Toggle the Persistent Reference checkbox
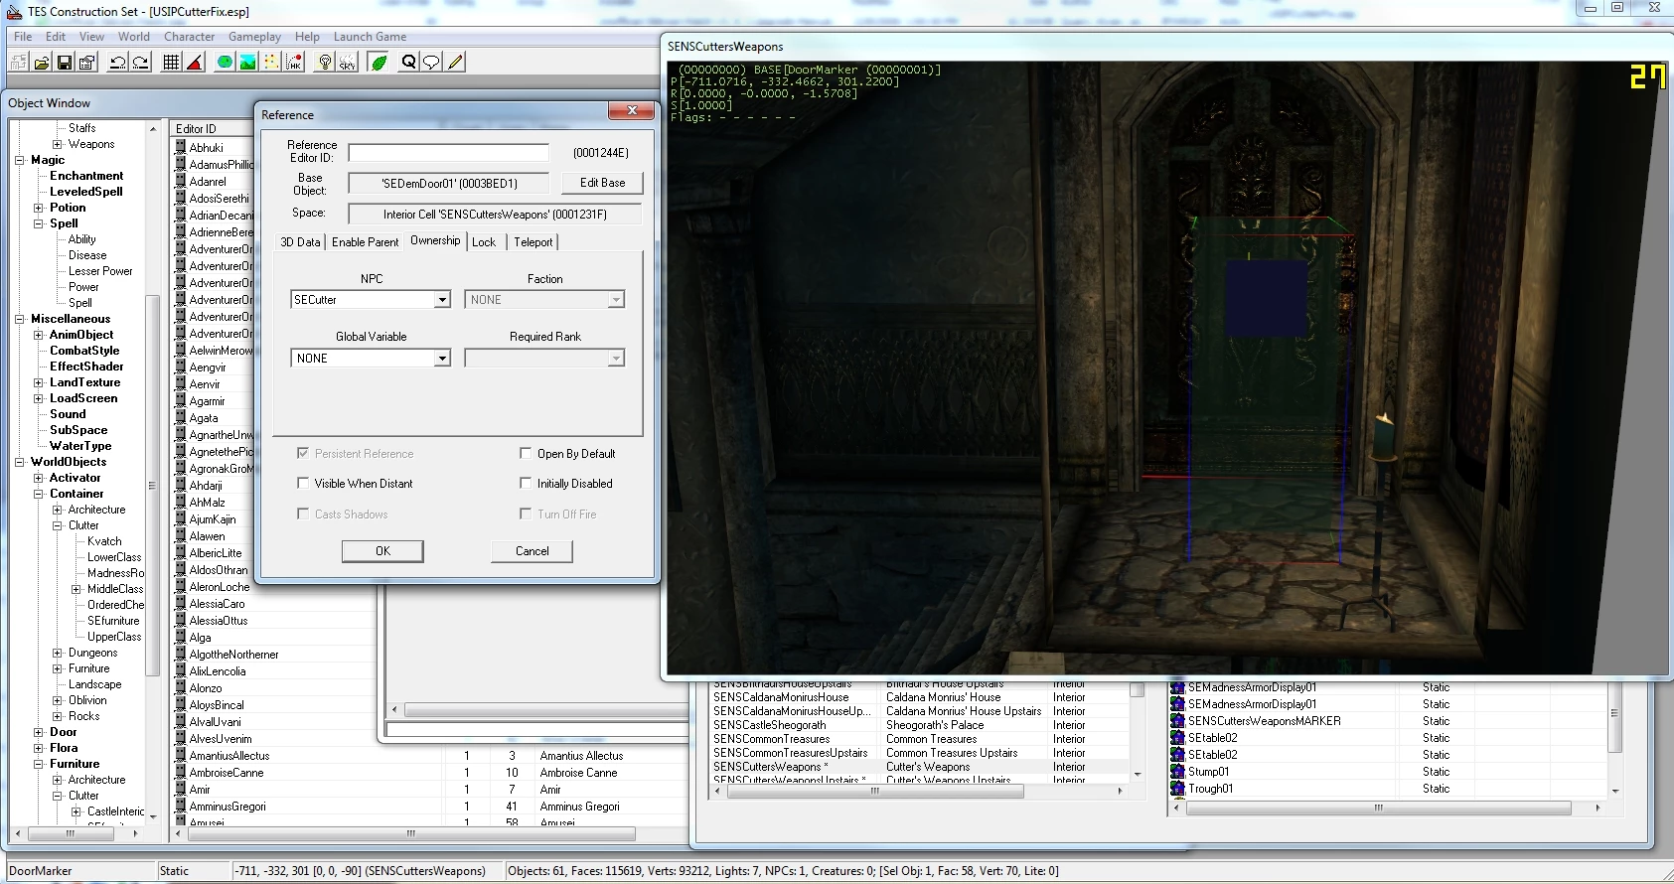Screen dimensions: 1674x884 click(x=303, y=453)
